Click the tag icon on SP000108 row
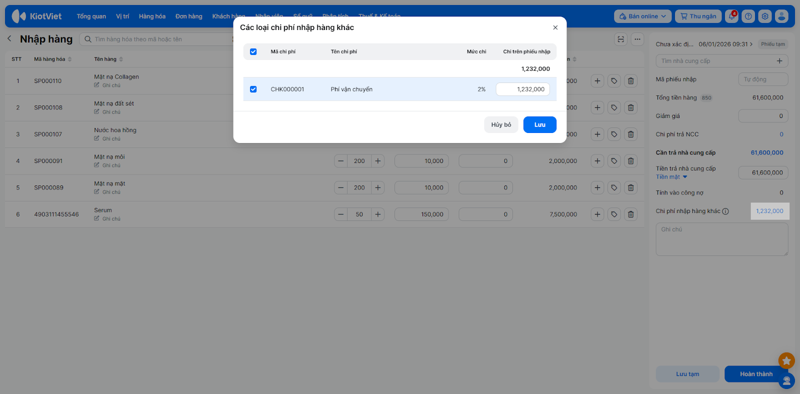 (614, 107)
